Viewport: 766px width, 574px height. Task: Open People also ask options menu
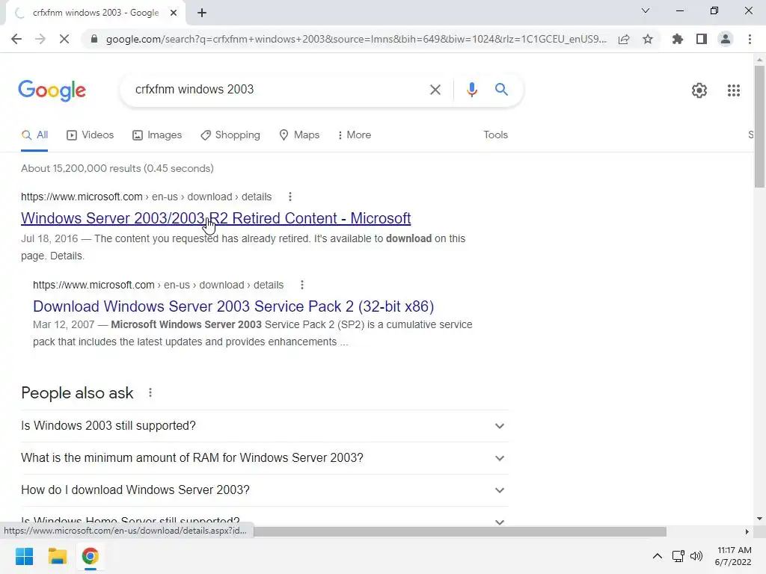point(150,393)
